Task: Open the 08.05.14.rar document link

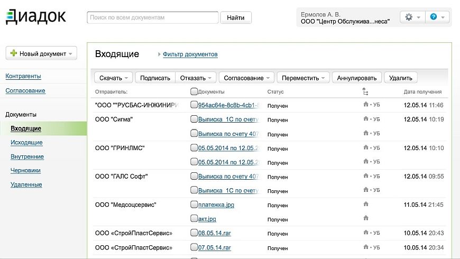Action: pyautogui.click(x=215, y=233)
